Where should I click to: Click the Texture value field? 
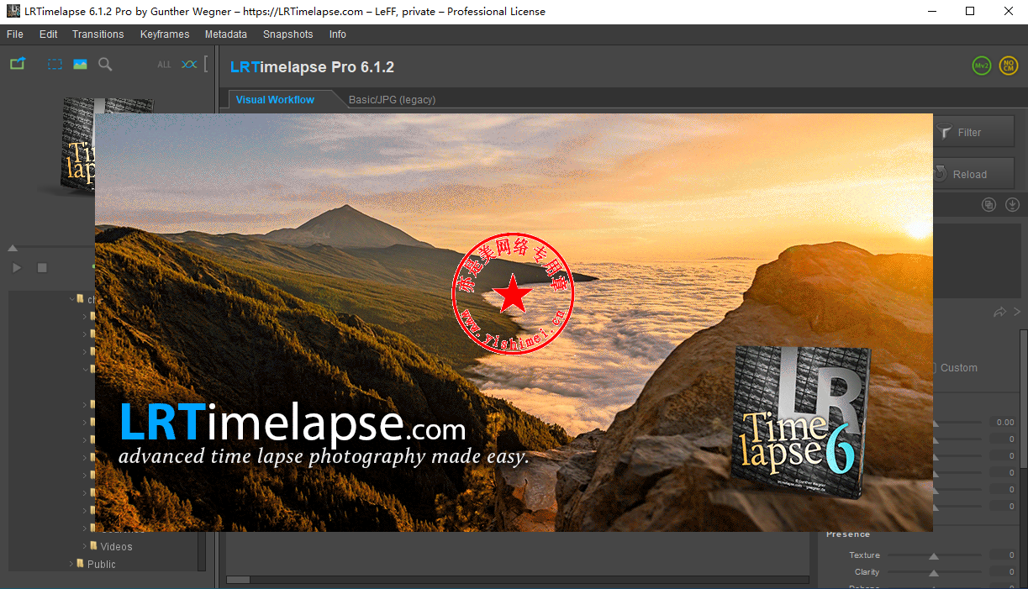1002,555
